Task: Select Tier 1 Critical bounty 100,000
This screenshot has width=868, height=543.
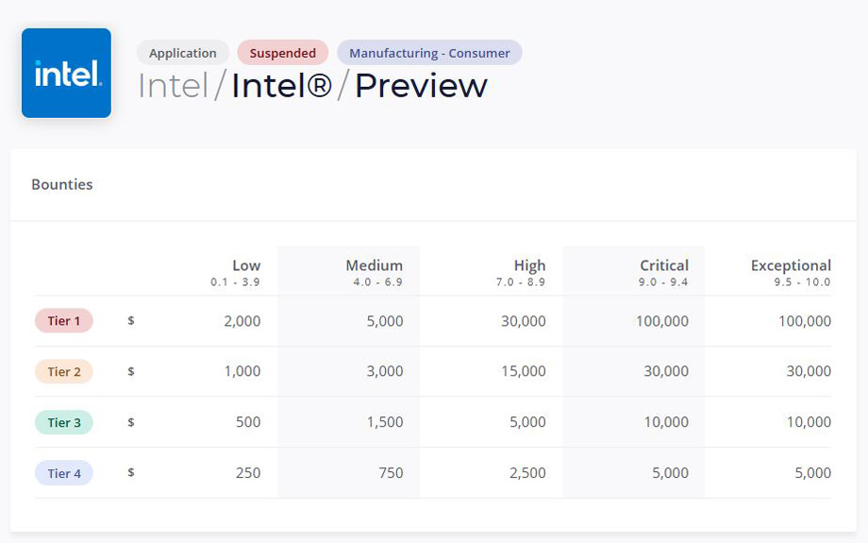Action: click(x=662, y=321)
